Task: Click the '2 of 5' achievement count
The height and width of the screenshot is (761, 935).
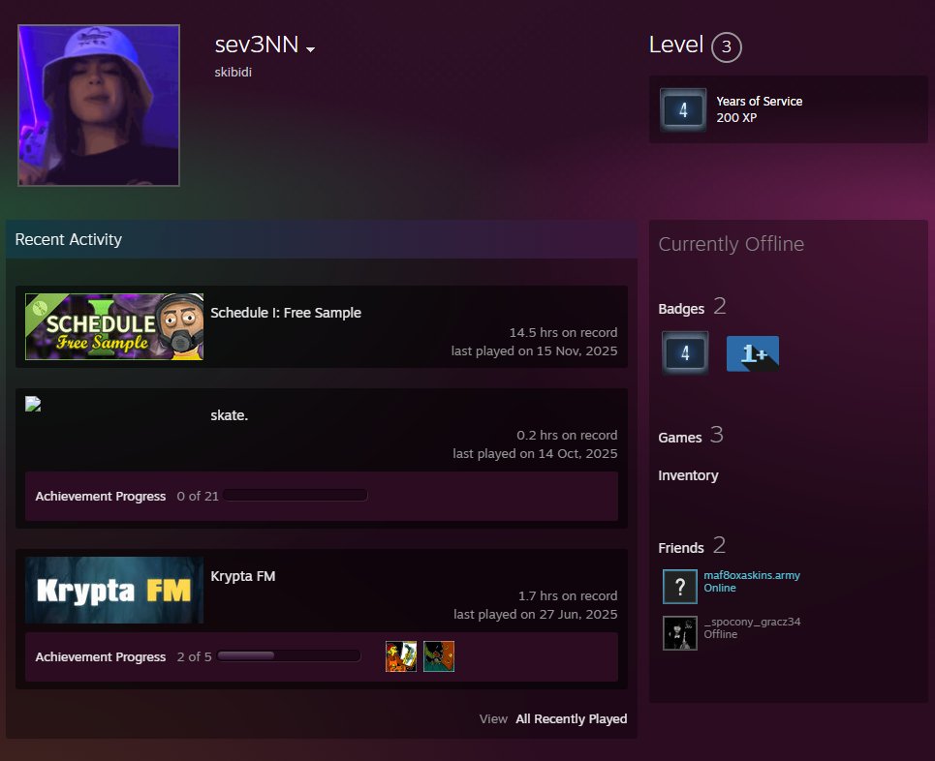Action: [x=195, y=656]
